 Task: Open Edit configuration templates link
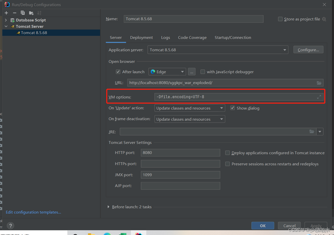click(x=33, y=212)
